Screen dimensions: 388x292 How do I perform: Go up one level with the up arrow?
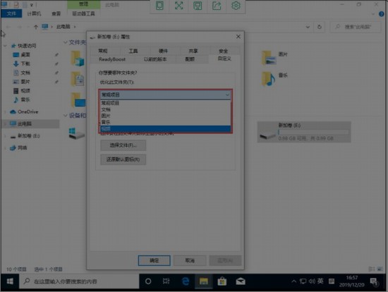click(36, 27)
